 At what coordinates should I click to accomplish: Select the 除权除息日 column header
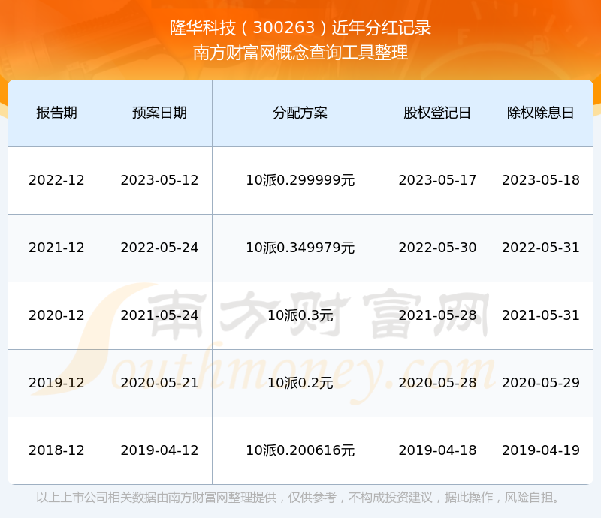tap(540, 113)
